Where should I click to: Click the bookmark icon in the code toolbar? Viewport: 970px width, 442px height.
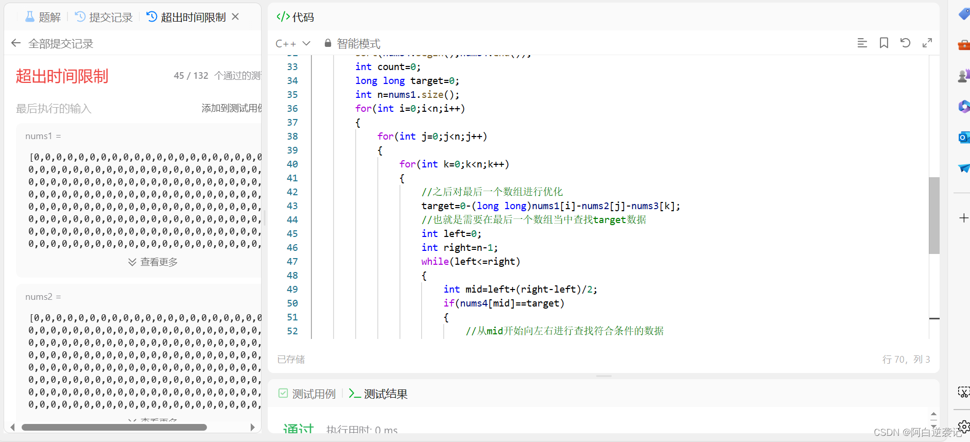(884, 43)
